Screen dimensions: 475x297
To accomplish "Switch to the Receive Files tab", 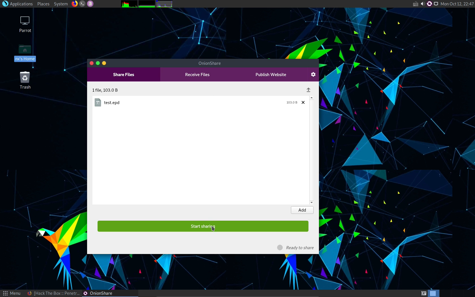I will (197, 74).
